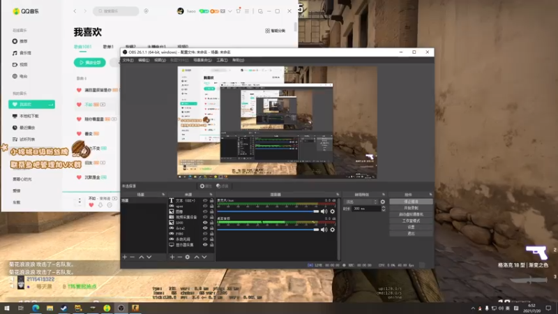The image size is (558, 314).
Task: Mute the 桌面音频 audio channel
Action: pyautogui.click(x=324, y=230)
